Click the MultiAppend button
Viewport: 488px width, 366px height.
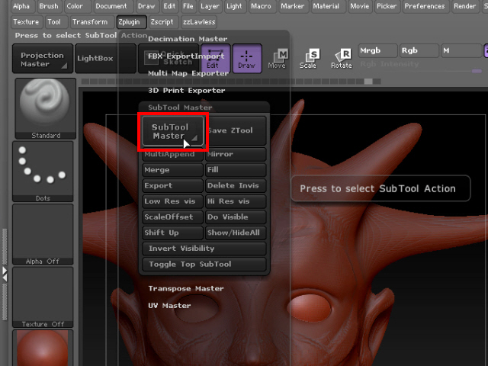click(x=173, y=154)
